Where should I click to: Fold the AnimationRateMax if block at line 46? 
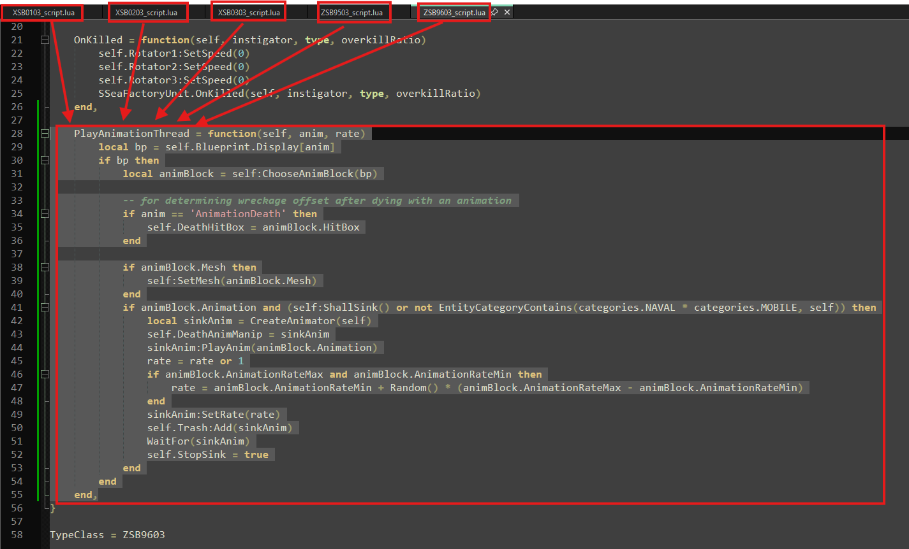pos(45,374)
